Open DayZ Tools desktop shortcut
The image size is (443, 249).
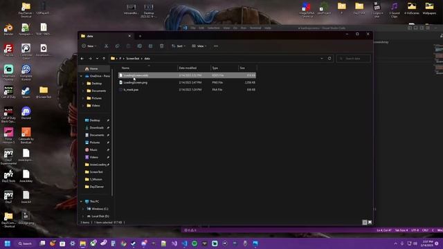[x=8, y=176]
